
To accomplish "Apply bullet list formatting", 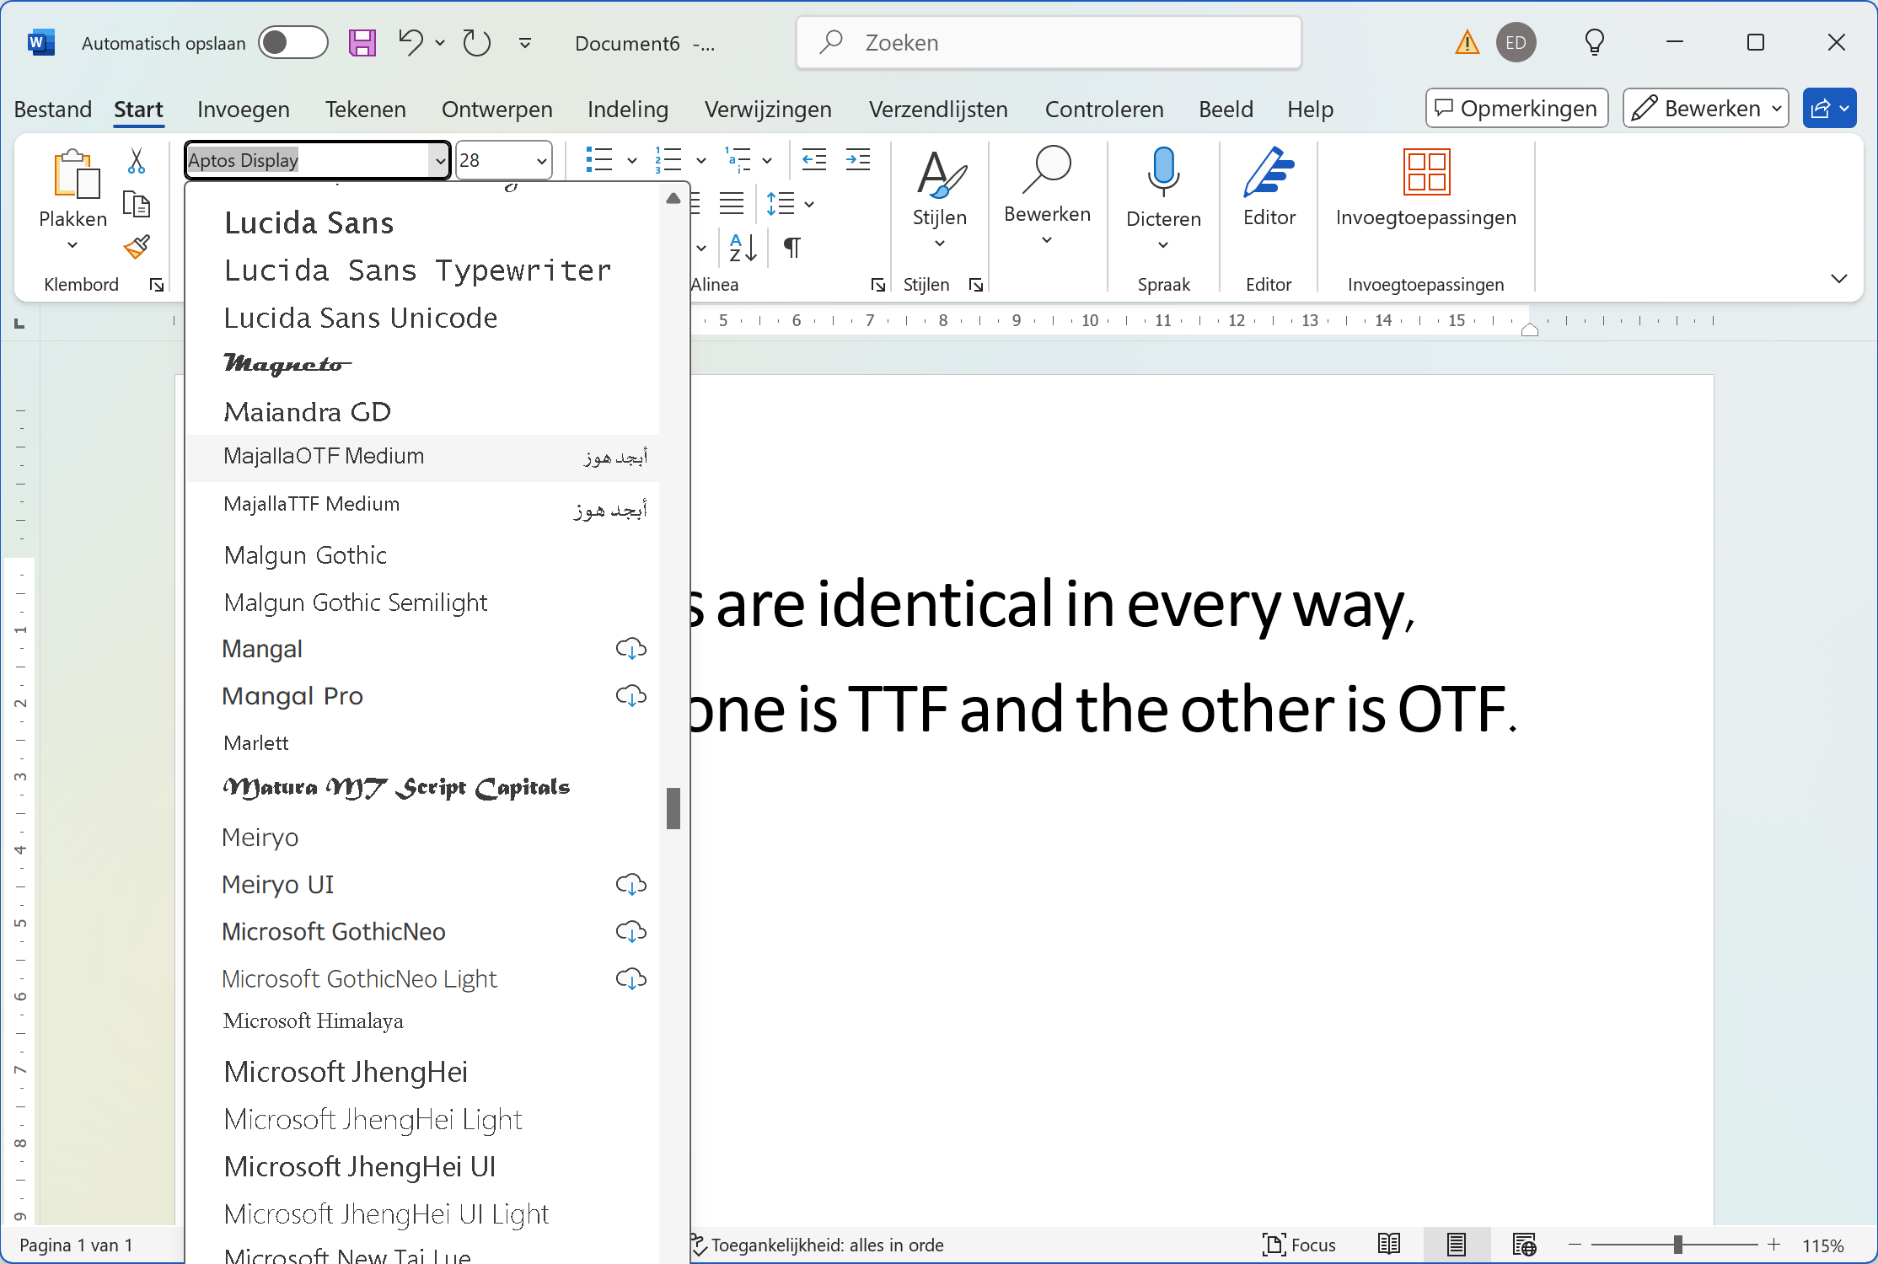I will (599, 159).
